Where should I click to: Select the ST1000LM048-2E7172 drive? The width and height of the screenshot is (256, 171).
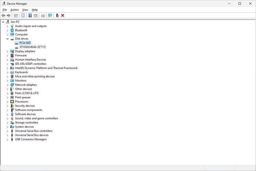pos(32,47)
